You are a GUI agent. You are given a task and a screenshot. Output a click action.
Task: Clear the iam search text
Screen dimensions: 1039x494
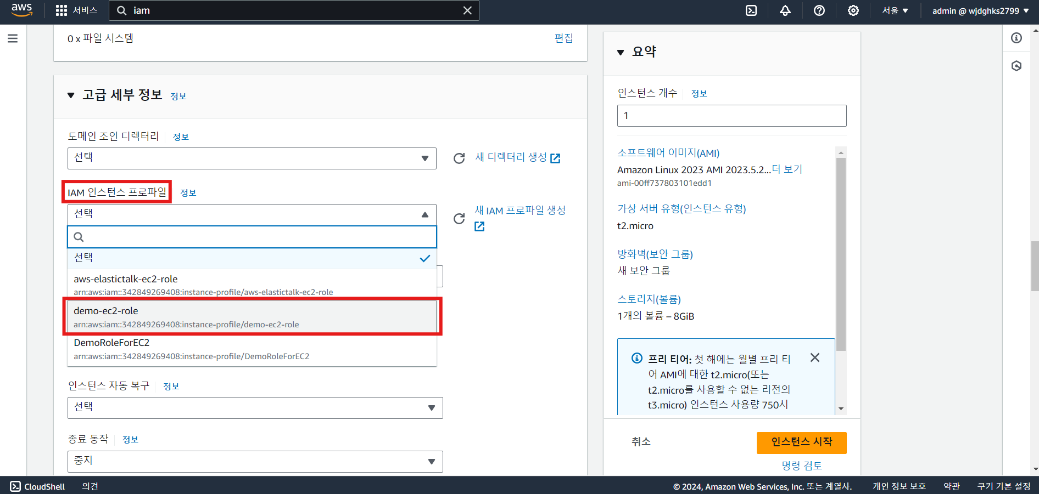point(467,10)
